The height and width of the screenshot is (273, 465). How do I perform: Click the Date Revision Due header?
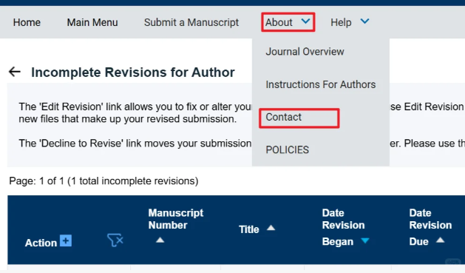[430, 227]
